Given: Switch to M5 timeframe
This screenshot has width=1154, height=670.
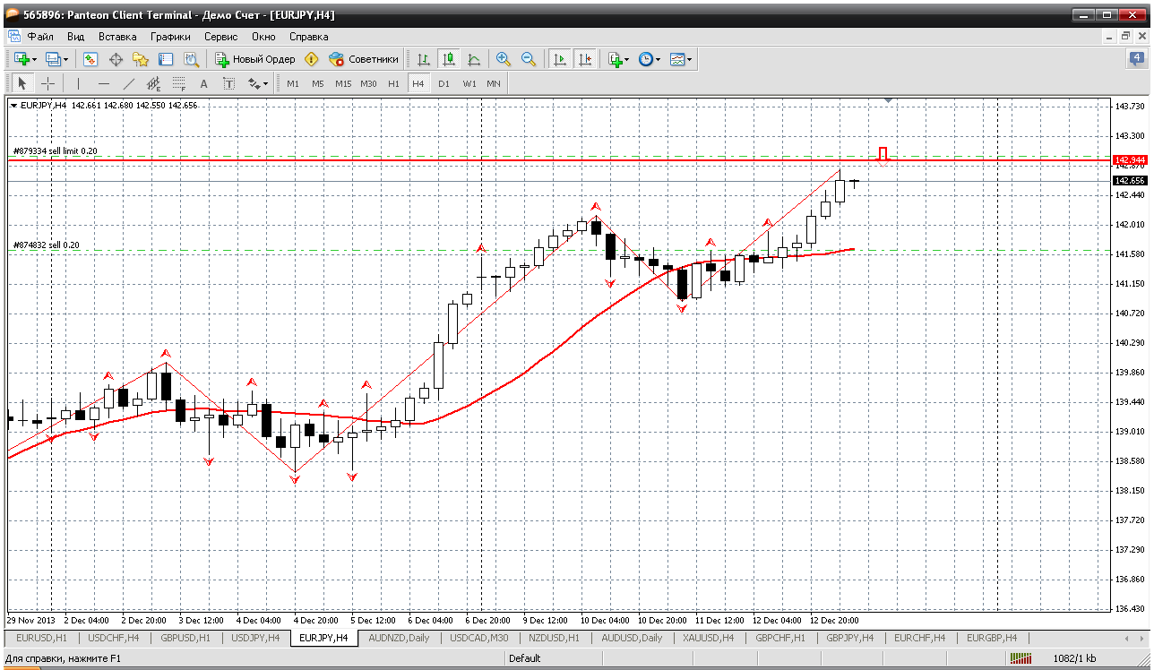Looking at the screenshot, I should click(x=318, y=83).
